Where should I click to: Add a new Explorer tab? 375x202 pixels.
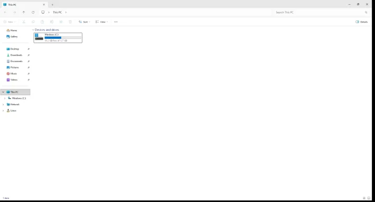52,5
